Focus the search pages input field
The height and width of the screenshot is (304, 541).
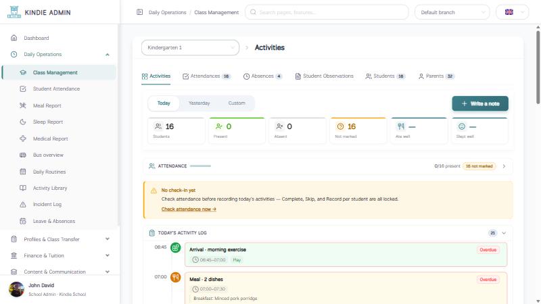pos(327,12)
